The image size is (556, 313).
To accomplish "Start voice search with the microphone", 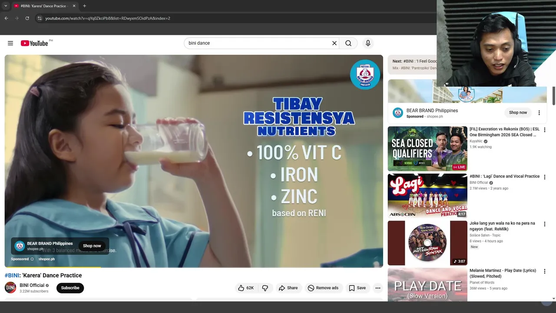I will pos(368,43).
